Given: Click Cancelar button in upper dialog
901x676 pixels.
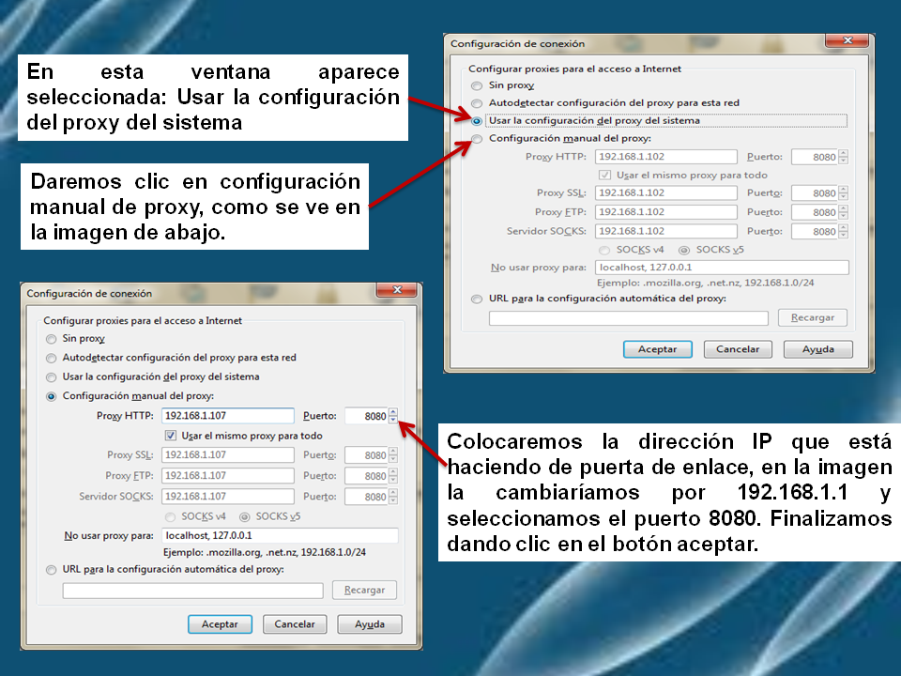Looking at the screenshot, I should [x=738, y=349].
